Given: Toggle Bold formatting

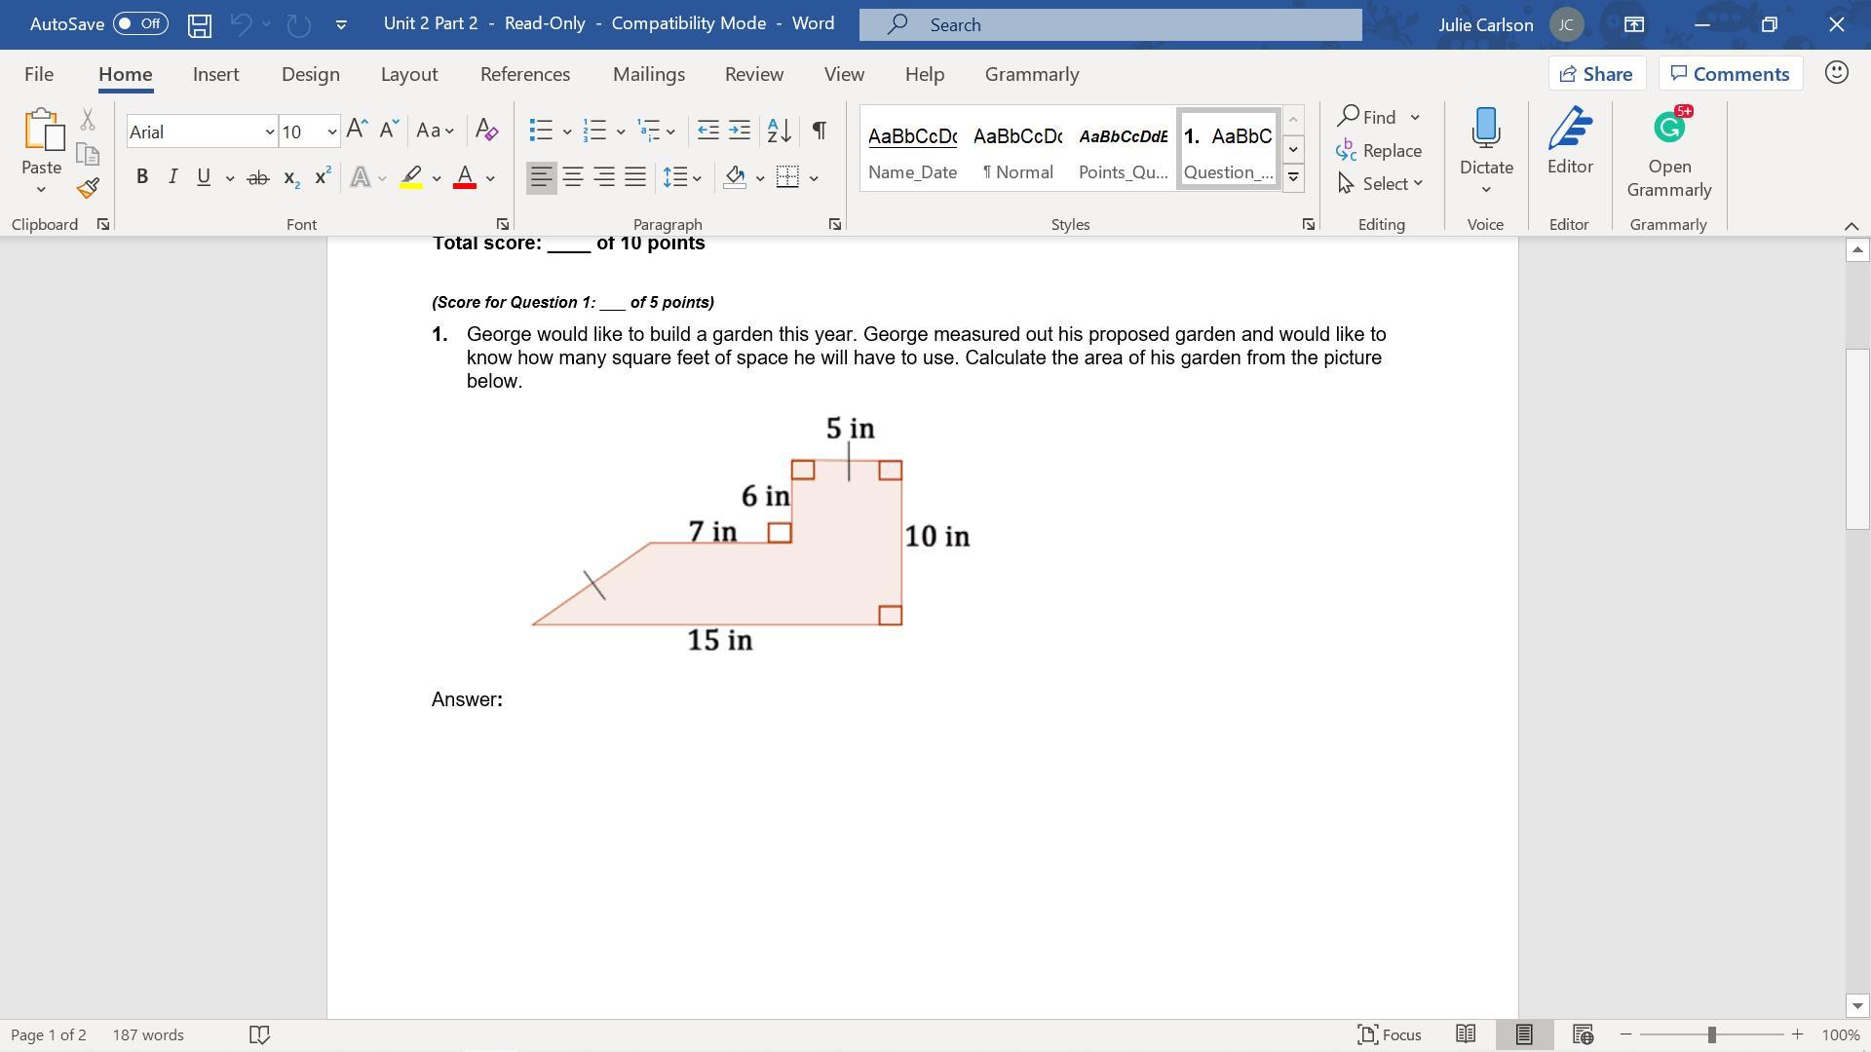Looking at the screenshot, I should pyautogui.click(x=142, y=177).
